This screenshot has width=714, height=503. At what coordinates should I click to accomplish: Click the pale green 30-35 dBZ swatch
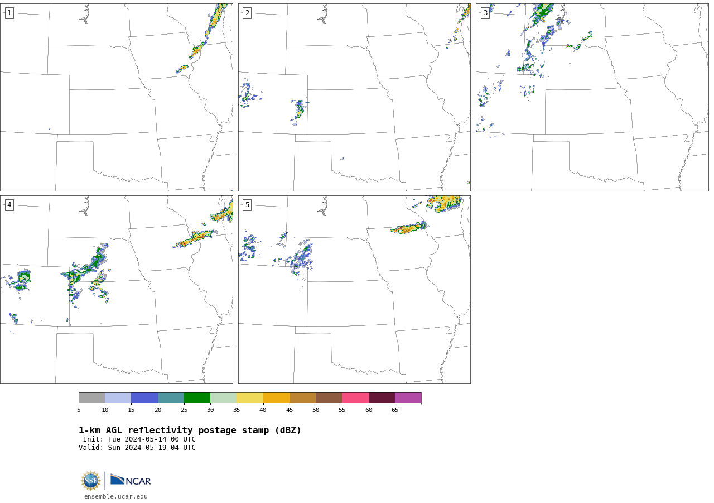point(223,398)
